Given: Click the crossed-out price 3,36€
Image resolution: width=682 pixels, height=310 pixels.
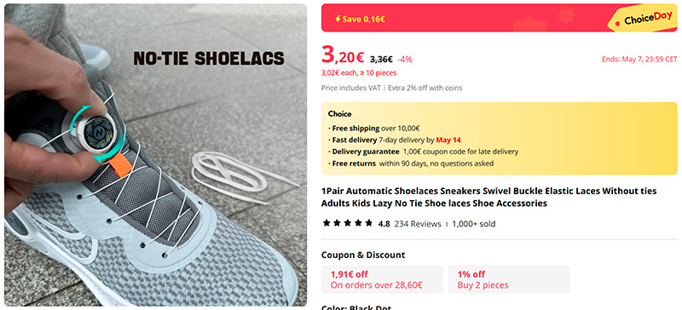Looking at the screenshot, I should (381, 60).
